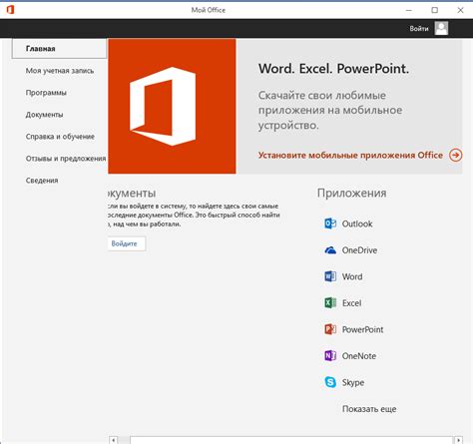Image resolution: width=473 pixels, height=444 pixels.
Task: Minimize the Мой Office window
Action: [409, 10]
